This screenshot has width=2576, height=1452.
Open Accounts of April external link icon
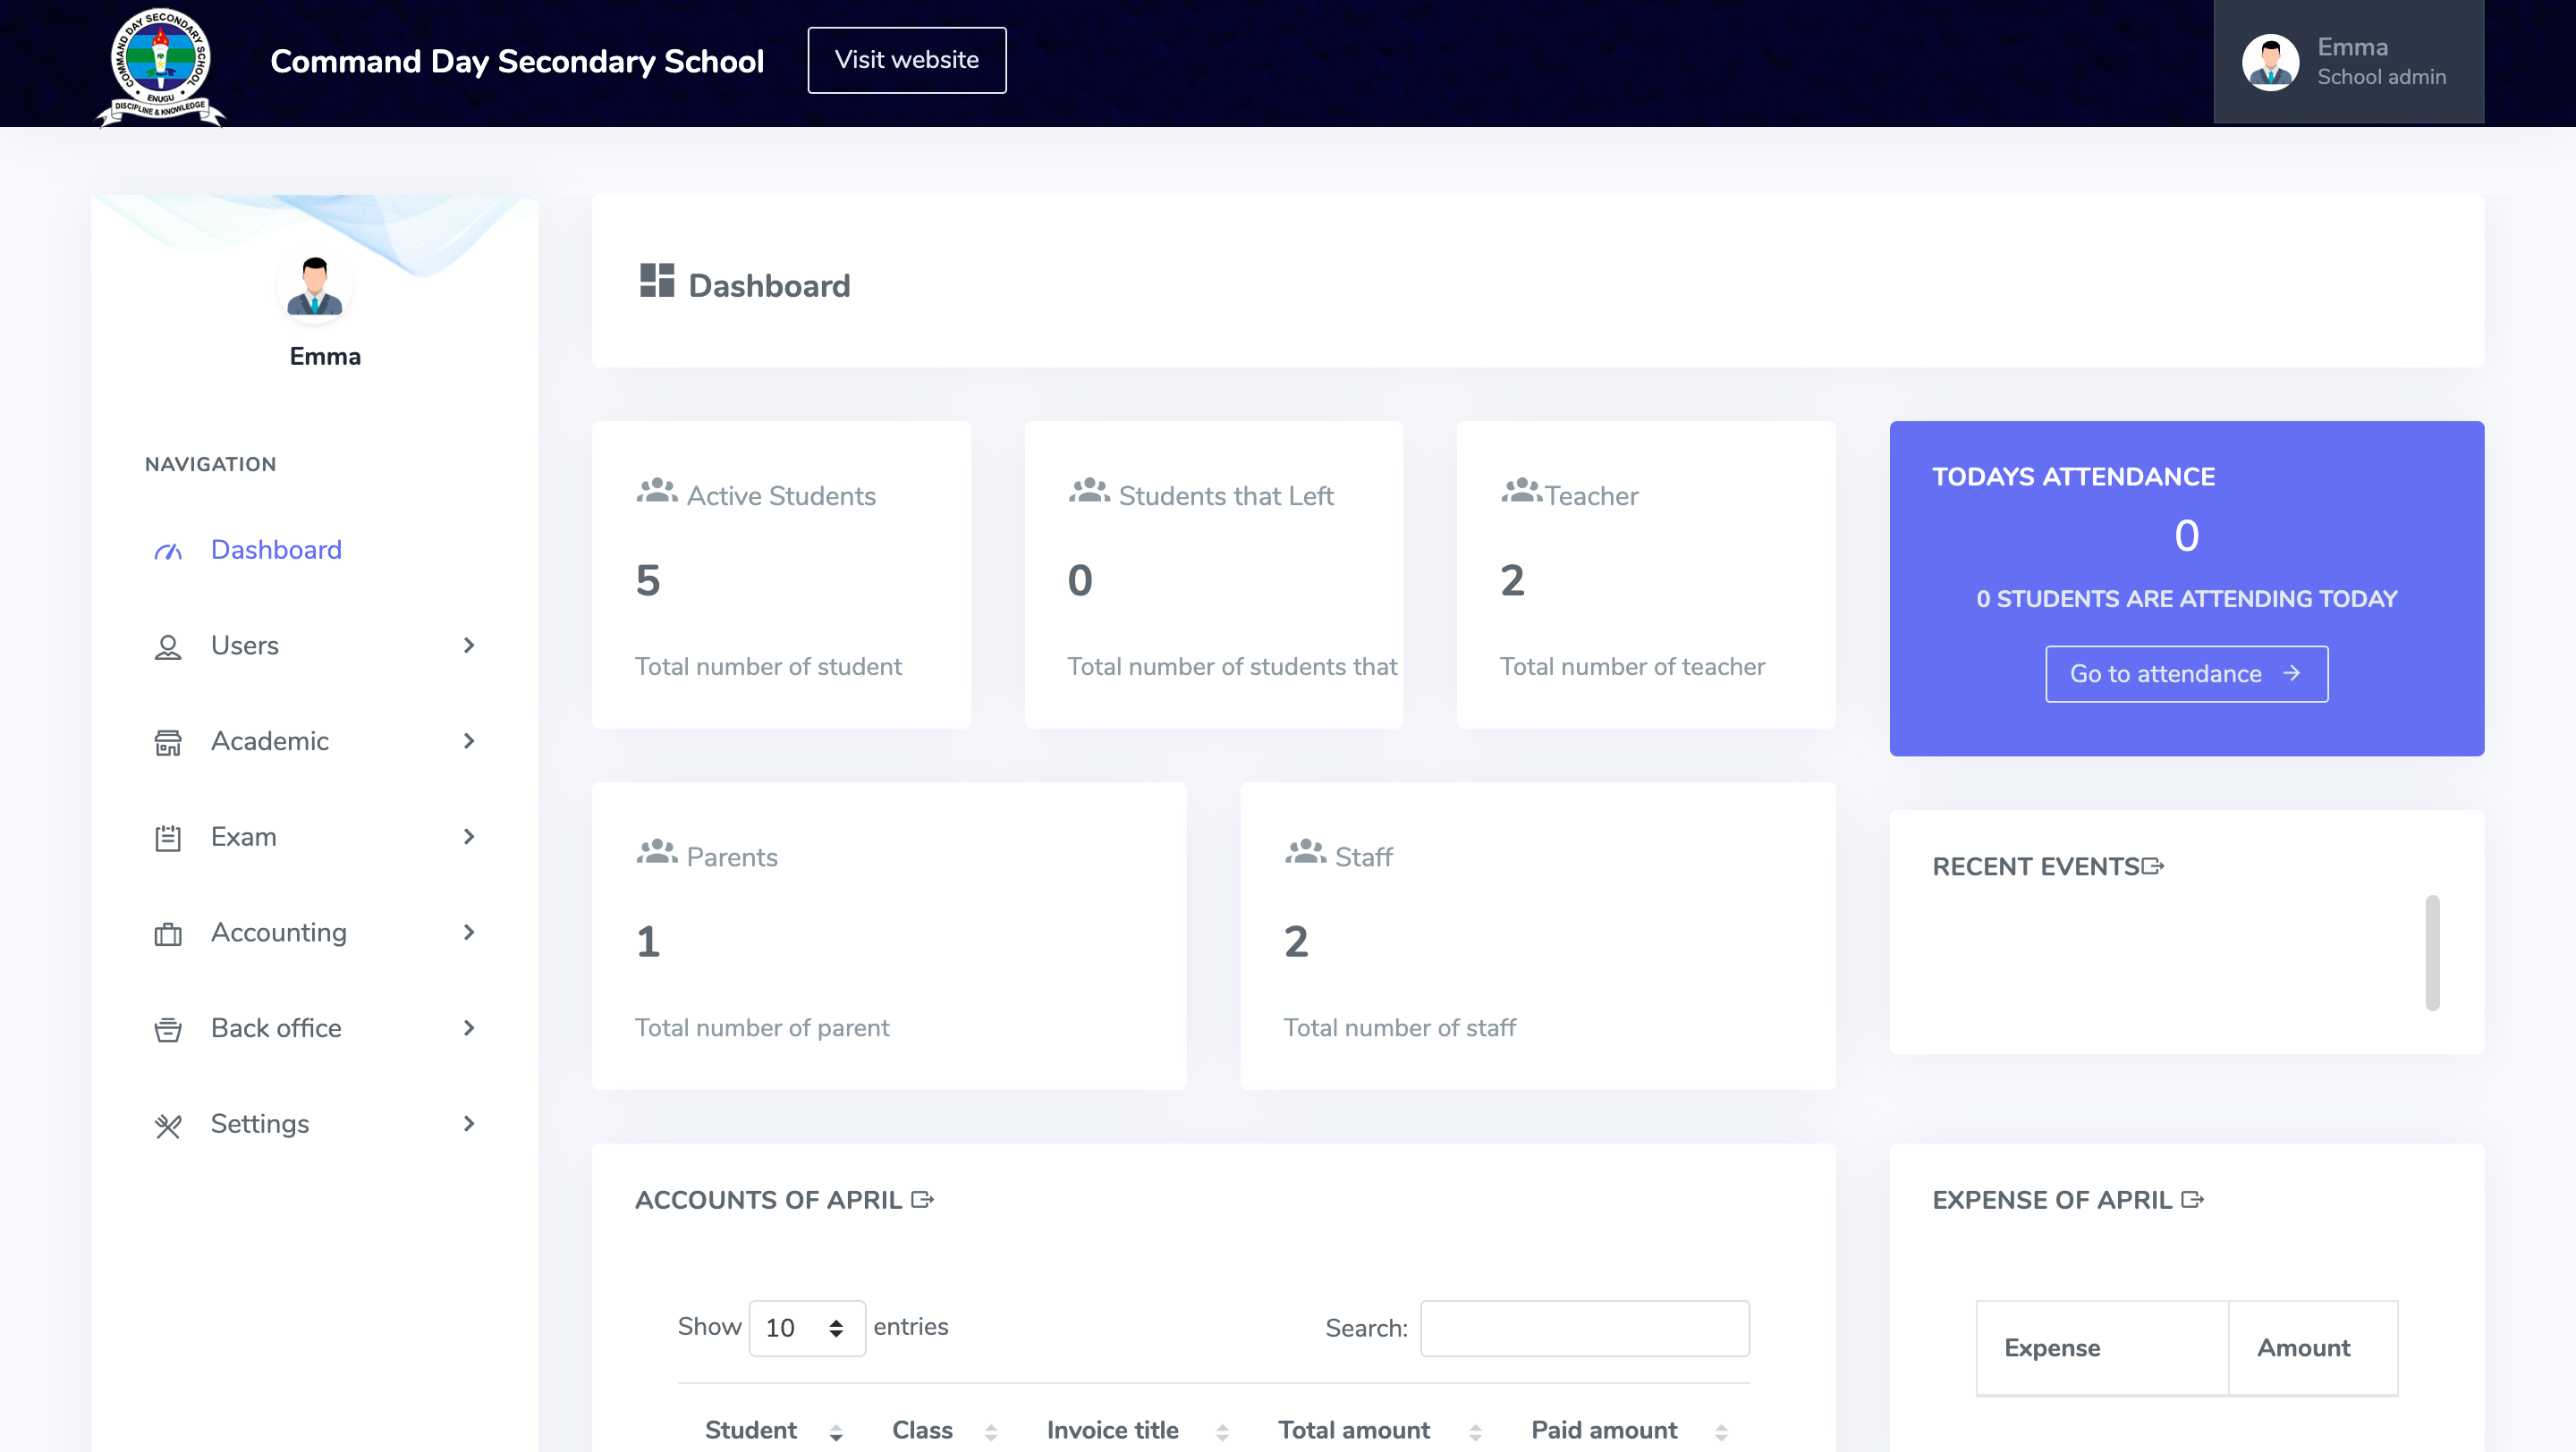point(922,1199)
